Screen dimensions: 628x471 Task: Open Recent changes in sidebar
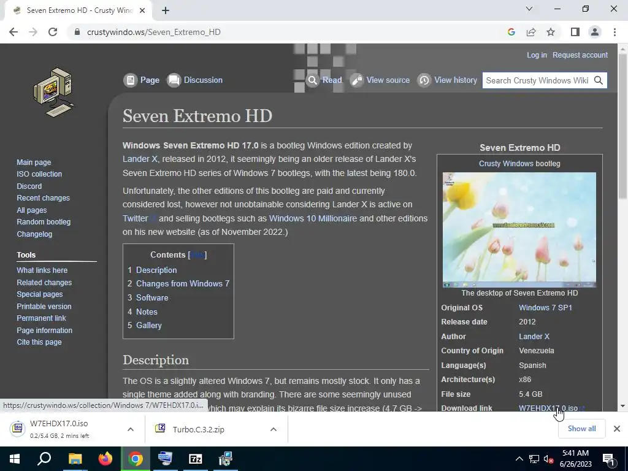(44, 198)
